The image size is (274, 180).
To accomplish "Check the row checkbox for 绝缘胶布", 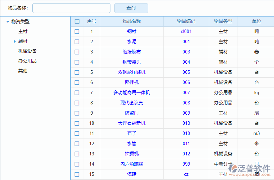I will point(77,52).
